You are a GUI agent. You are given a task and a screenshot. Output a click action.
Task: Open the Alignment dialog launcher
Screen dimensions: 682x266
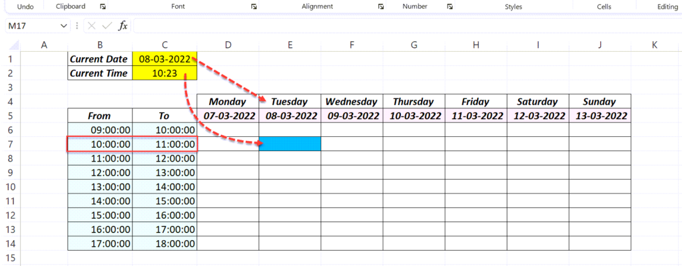click(x=380, y=7)
